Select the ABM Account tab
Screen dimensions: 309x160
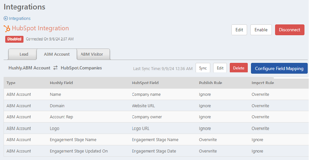[57, 54]
